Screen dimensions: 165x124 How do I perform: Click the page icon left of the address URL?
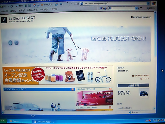[x=82, y=4]
